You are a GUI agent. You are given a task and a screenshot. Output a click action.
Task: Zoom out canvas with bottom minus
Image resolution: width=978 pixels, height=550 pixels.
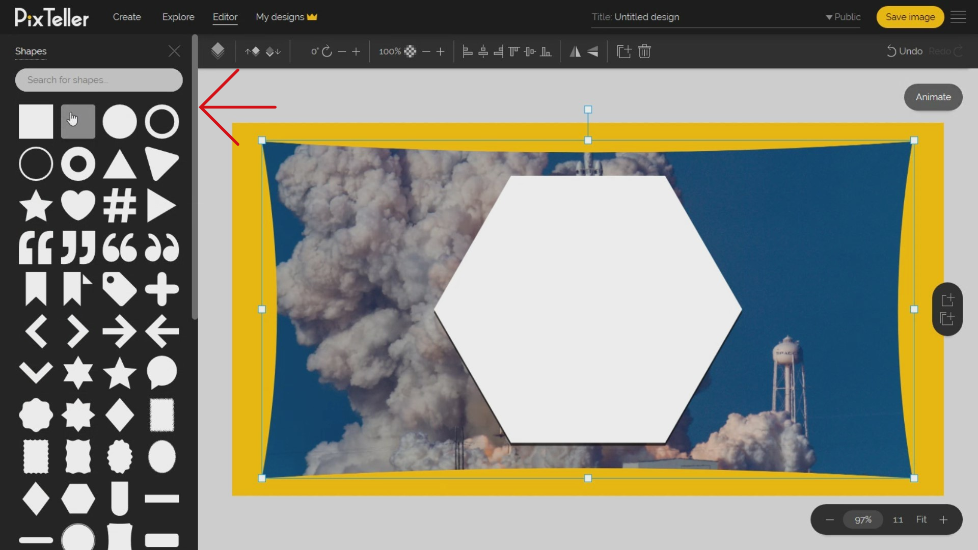(830, 520)
